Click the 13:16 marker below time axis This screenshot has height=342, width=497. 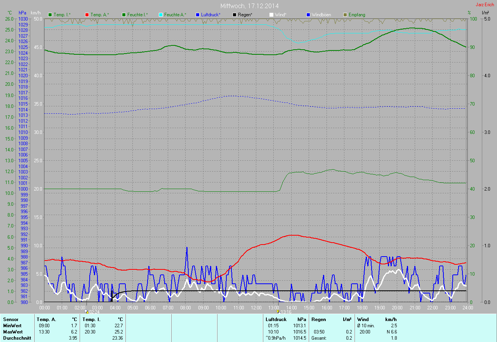284,312
